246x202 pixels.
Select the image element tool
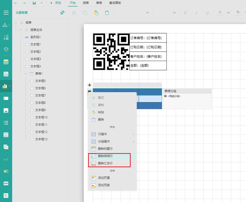6,110
